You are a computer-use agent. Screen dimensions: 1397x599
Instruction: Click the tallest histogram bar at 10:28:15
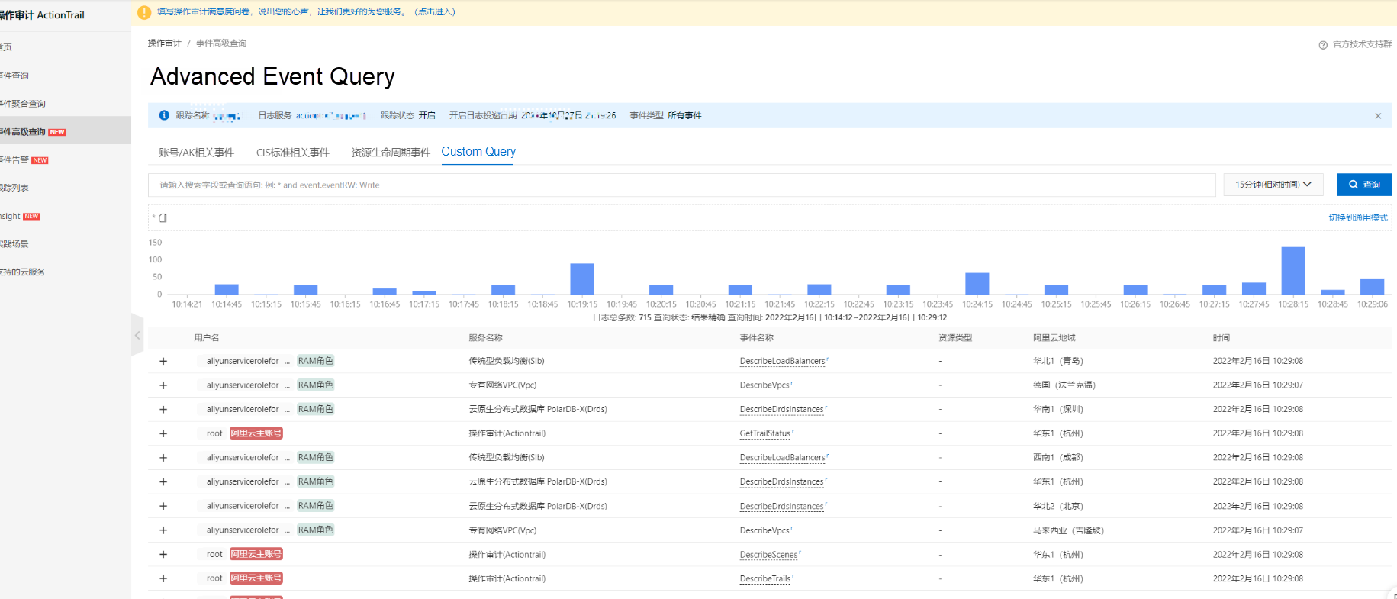pos(1292,271)
